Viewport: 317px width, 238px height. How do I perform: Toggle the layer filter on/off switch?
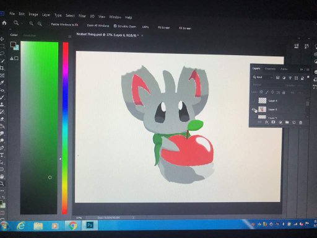(x=308, y=77)
